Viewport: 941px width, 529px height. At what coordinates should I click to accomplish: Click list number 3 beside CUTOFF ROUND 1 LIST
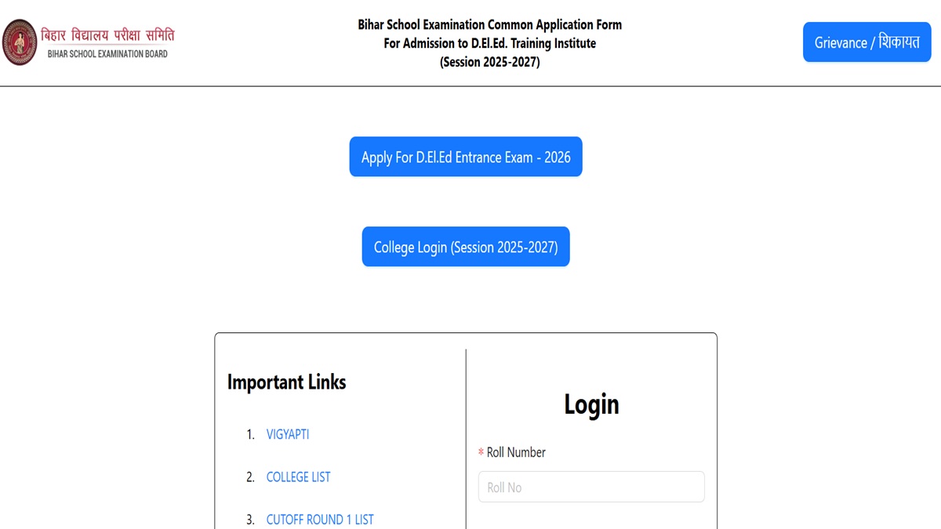[x=250, y=519]
